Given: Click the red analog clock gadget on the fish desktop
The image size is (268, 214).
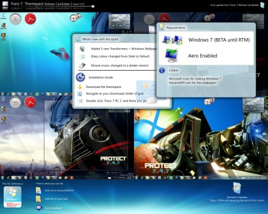Looking at the screenshot, I should point(30,19).
